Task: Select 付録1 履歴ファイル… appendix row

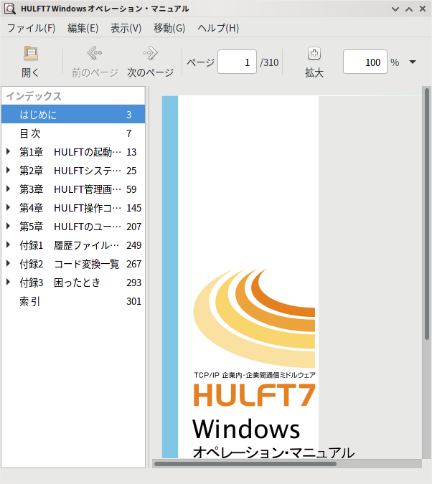Action: 73,245
